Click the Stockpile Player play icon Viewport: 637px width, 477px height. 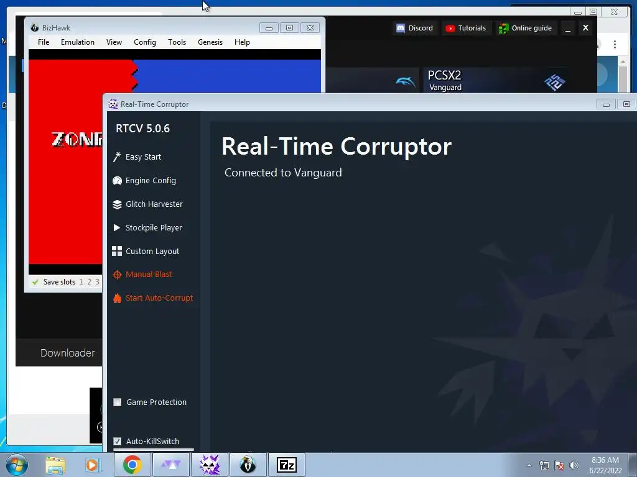pyautogui.click(x=116, y=227)
